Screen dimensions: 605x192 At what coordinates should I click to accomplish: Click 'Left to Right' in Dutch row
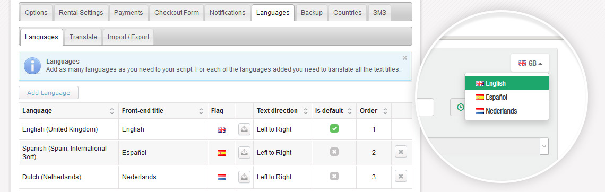pos(274,177)
